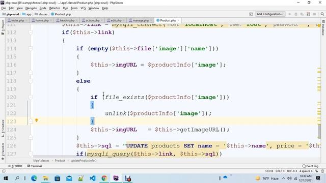
Task: Open the TODO tool window
Action: [15, 166]
